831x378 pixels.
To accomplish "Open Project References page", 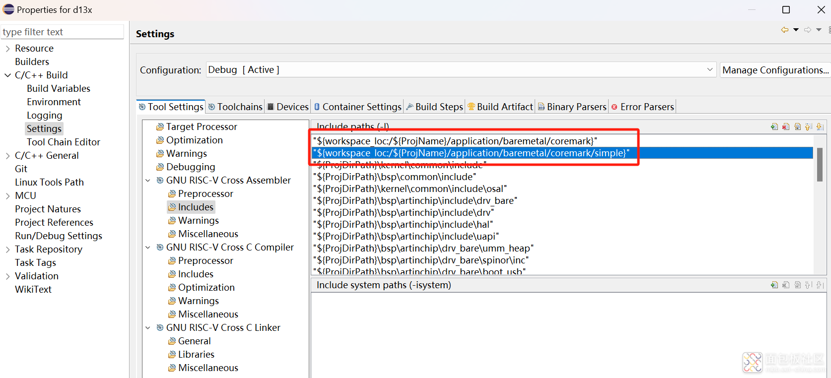I will [x=54, y=222].
